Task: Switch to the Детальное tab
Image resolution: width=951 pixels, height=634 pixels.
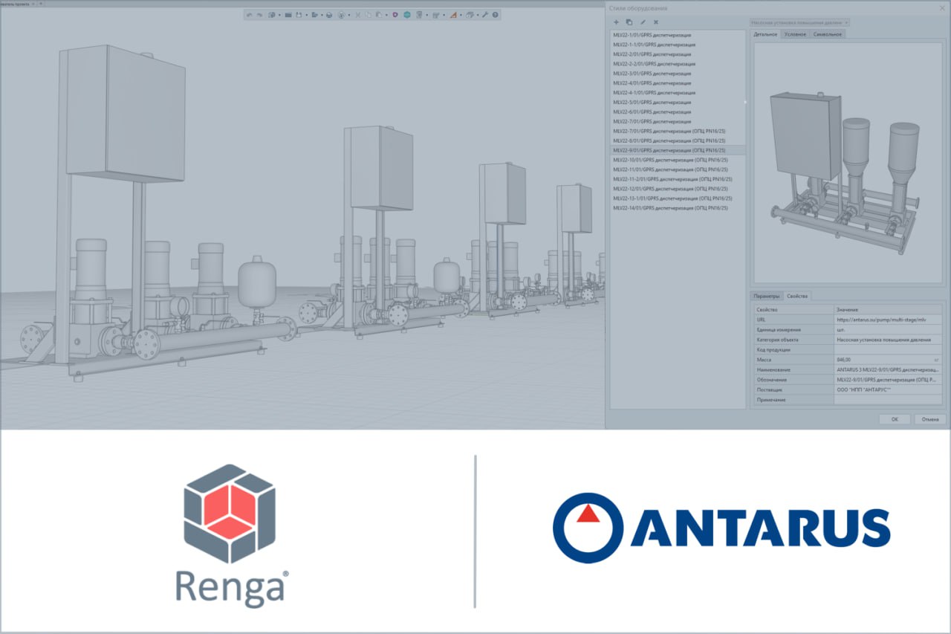Action: (x=765, y=34)
